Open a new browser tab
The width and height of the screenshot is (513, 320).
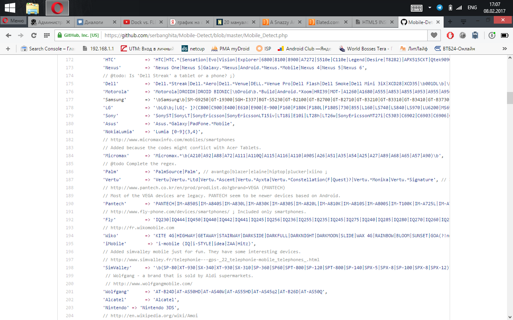click(x=450, y=22)
